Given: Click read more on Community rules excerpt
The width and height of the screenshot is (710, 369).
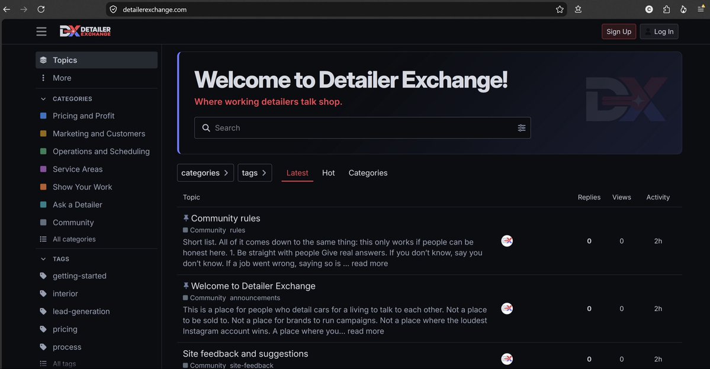Looking at the screenshot, I should point(370,263).
